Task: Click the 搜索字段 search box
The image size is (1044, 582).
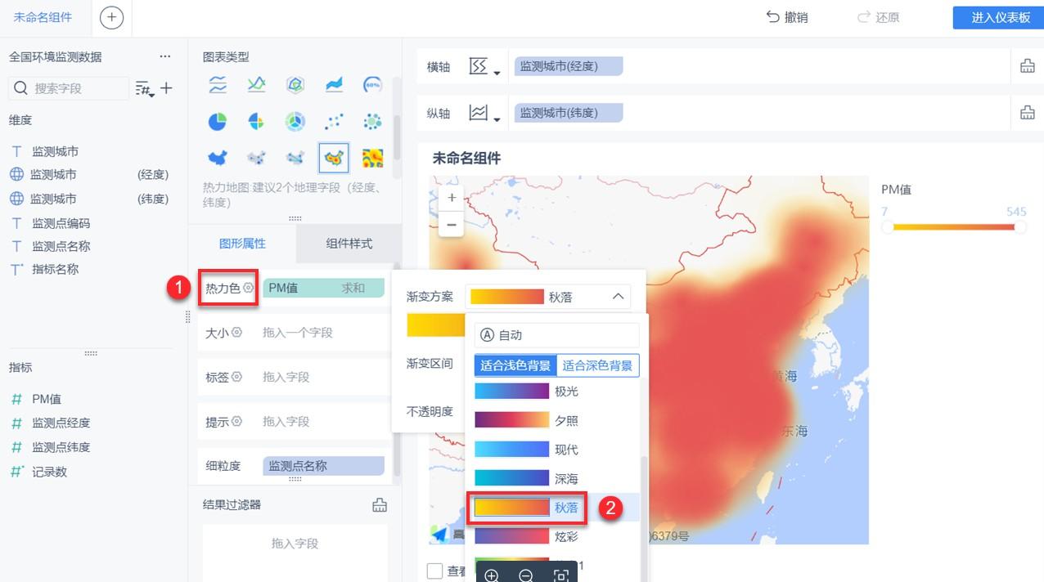Action: (69, 88)
